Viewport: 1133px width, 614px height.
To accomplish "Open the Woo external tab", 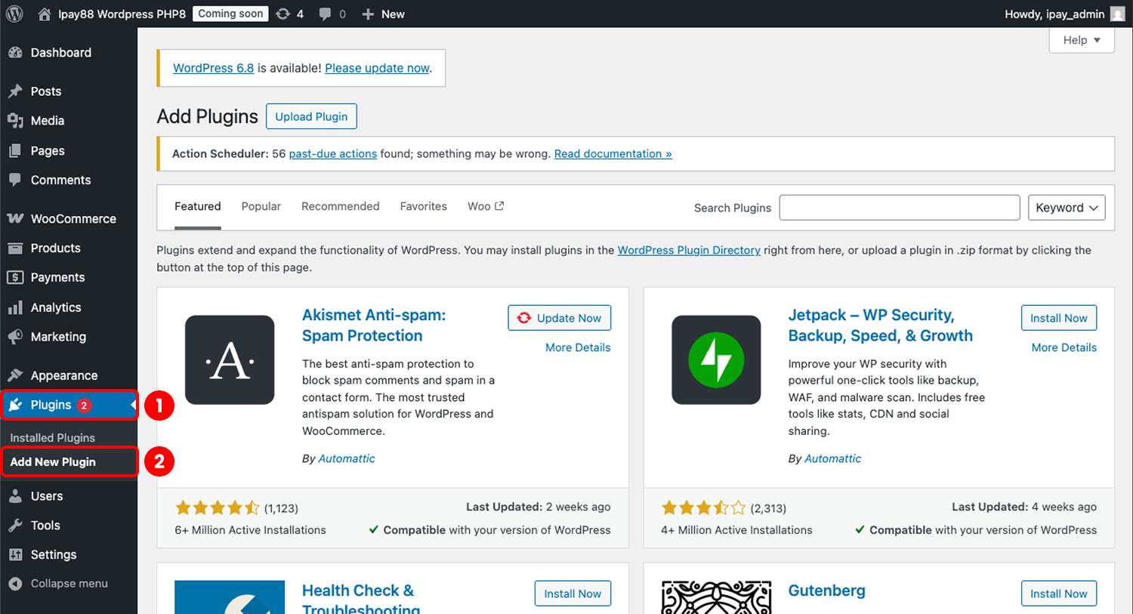I will tap(486, 206).
